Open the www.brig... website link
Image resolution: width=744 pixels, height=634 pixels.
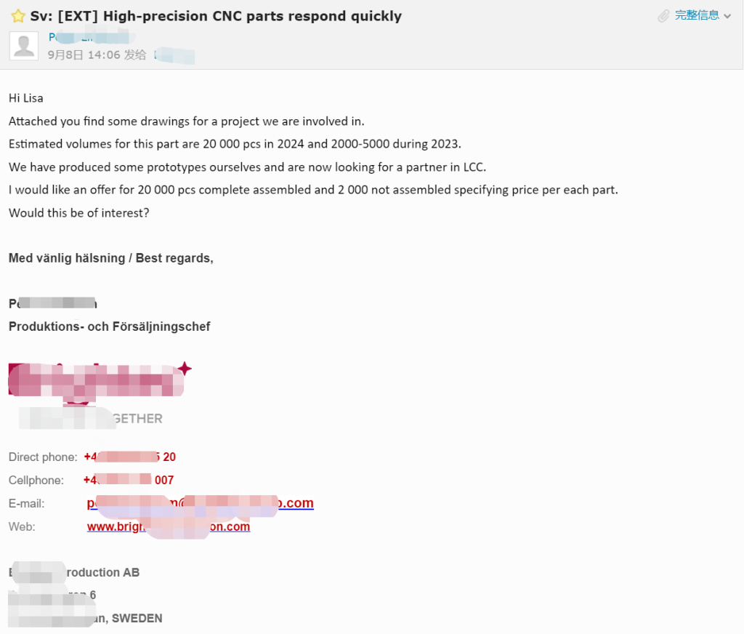(x=169, y=526)
